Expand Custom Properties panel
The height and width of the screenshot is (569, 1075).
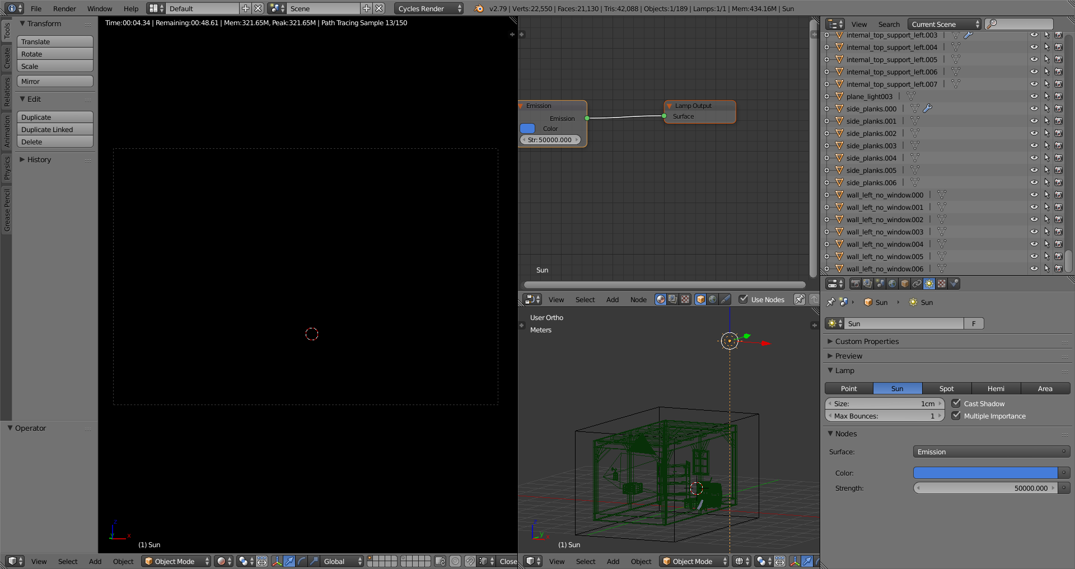pyautogui.click(x=830, y=341)
